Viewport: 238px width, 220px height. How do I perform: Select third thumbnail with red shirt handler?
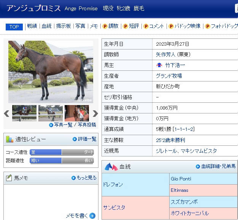[x=77, y=113]
